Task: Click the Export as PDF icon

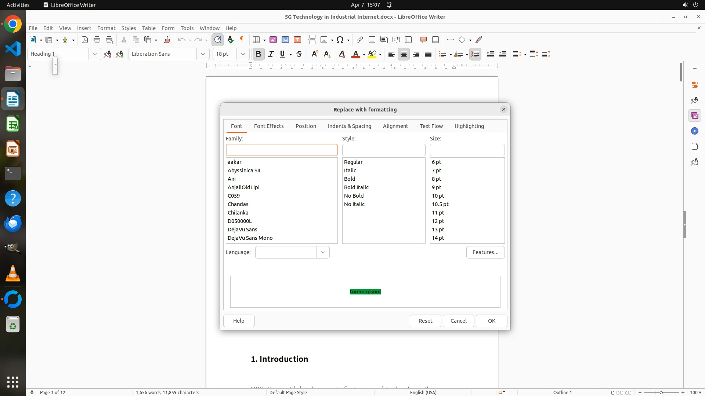Action: pyautogui.click(x=85, y=40)
